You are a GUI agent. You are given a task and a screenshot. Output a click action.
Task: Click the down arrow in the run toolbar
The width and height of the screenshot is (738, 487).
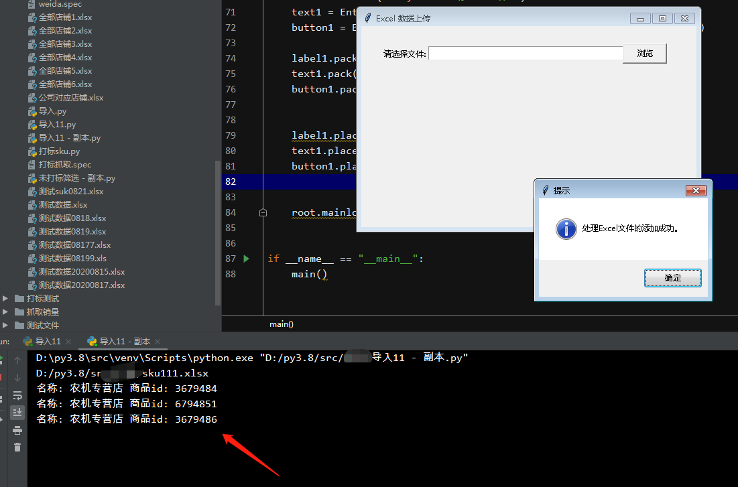click(x=17, y=377)
